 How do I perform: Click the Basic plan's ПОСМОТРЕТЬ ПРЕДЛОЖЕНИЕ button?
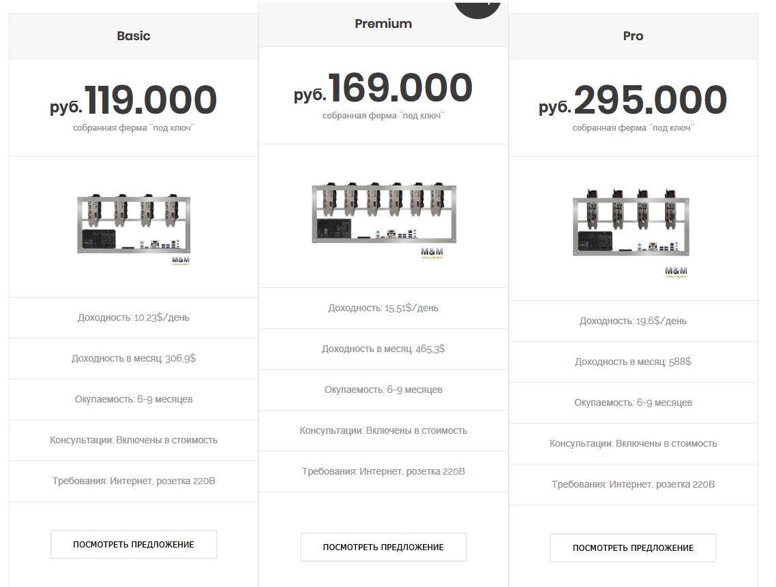click(134, 545)
